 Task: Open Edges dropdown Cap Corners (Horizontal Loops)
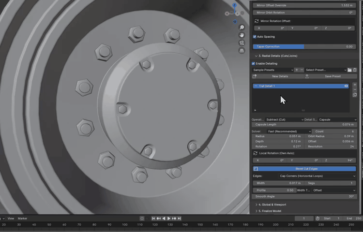coord(317,176)
